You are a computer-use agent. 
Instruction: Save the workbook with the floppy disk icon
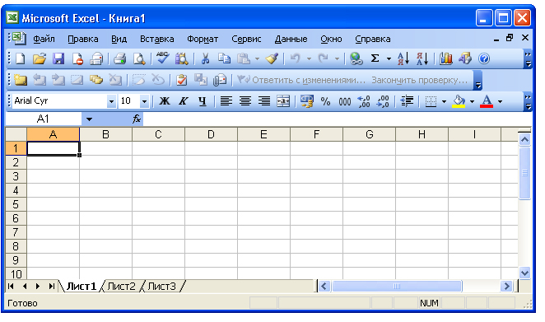58,58
